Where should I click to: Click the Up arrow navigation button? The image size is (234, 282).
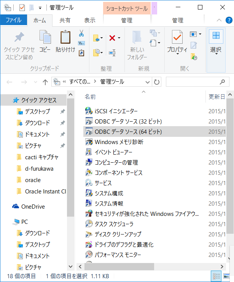[x=45, y=82]
